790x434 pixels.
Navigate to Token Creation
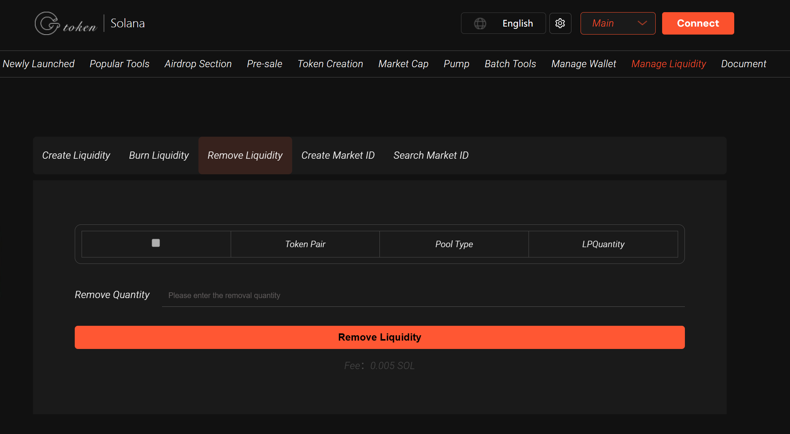coord(330,64)
